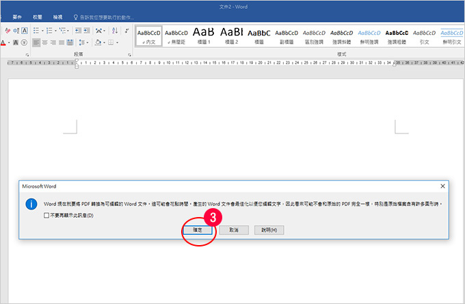Click the 確定 button in the dialog
The width and height of the screenshot is (465, 304).
click(198, 230)
